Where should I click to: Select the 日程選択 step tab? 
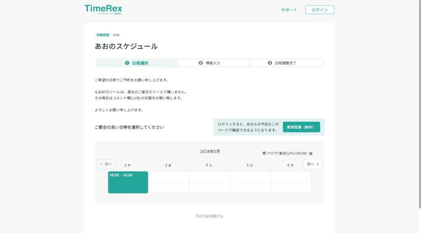click(136, 63)
